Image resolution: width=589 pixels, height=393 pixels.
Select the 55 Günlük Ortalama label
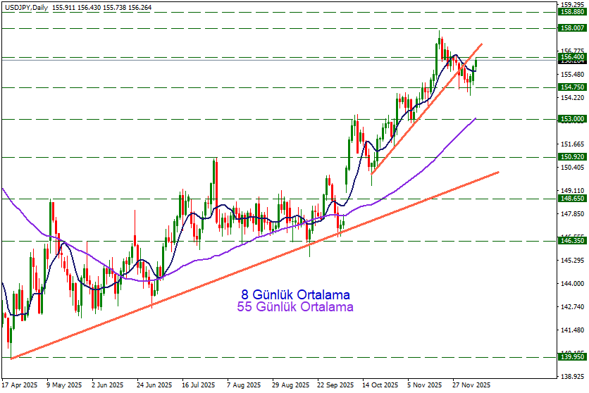click(295, 307)
